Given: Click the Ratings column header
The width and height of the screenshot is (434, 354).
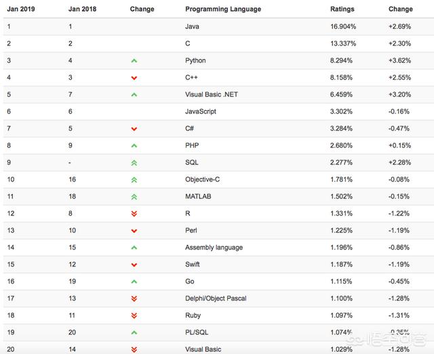Looking at the screenshot, I should tap(342, 9).
